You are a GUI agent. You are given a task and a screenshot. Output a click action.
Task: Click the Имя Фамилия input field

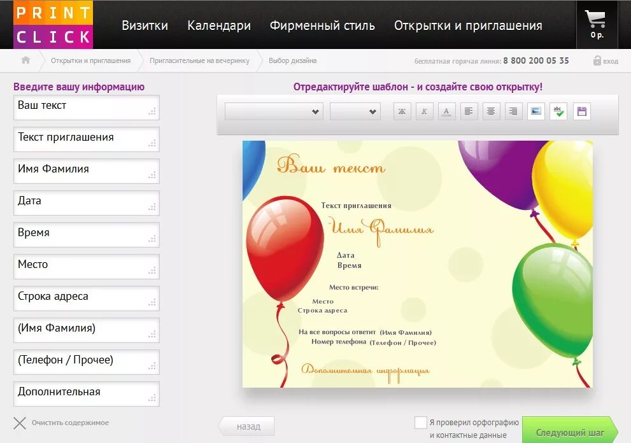point(87,171)
